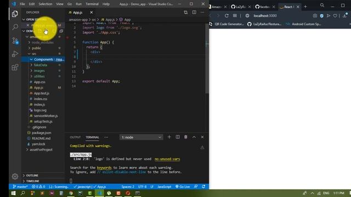Open the File menu
Screen dimensions: 351x197
(22, 4)
